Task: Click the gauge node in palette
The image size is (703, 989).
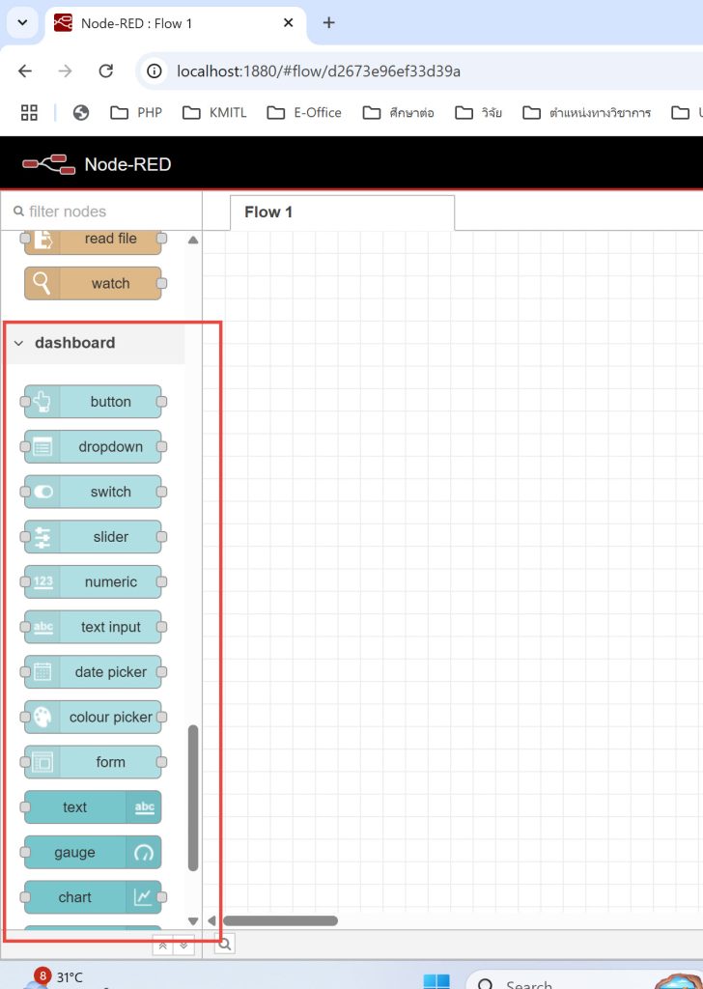Action: coord(93,852)
